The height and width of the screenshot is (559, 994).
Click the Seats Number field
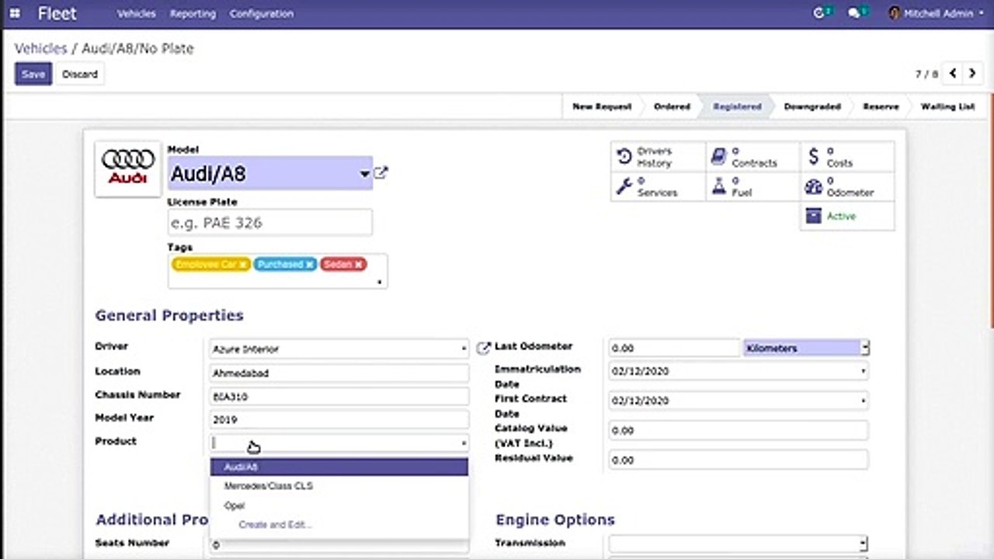click(339, 545)
